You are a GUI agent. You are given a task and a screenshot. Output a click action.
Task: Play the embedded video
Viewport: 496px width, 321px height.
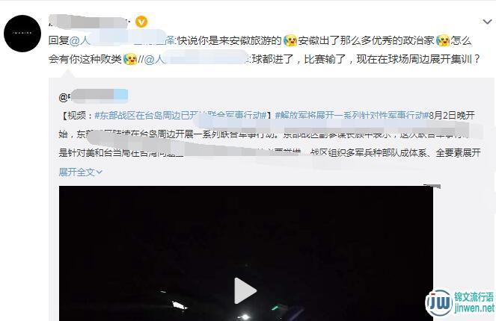point(245,290)
